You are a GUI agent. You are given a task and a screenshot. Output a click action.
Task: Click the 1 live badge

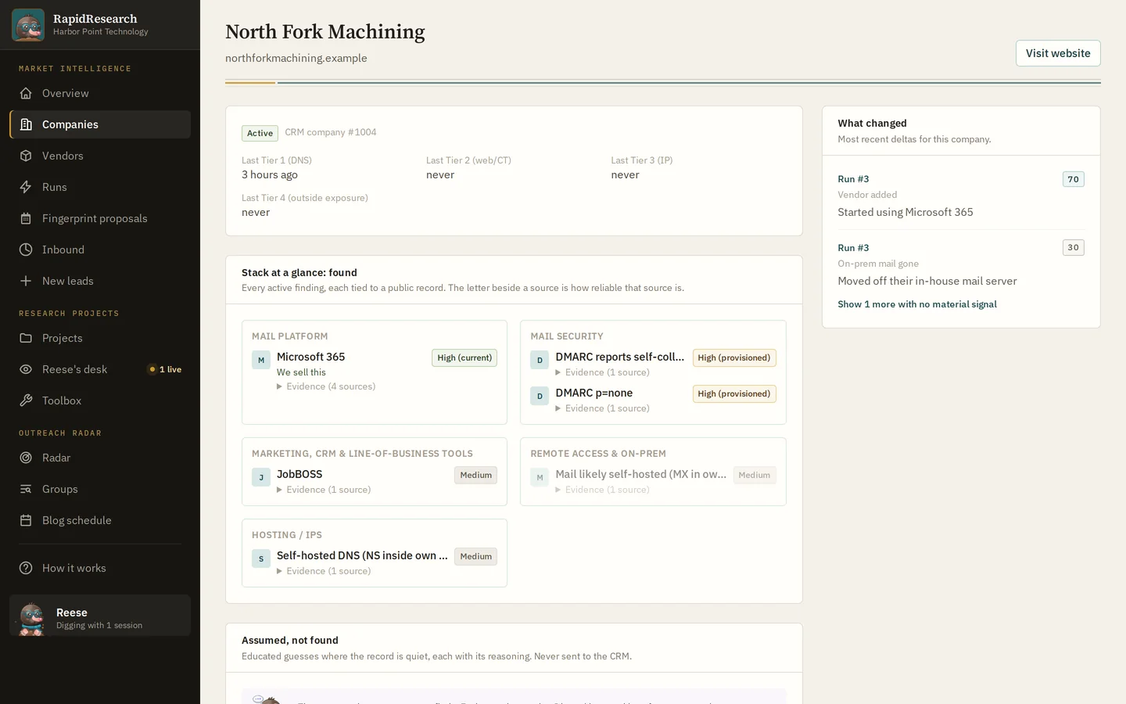click(x=165, y=369)
